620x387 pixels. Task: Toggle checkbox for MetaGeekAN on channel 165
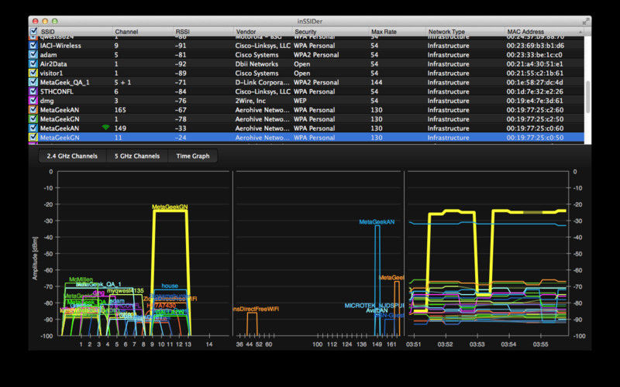33,110
